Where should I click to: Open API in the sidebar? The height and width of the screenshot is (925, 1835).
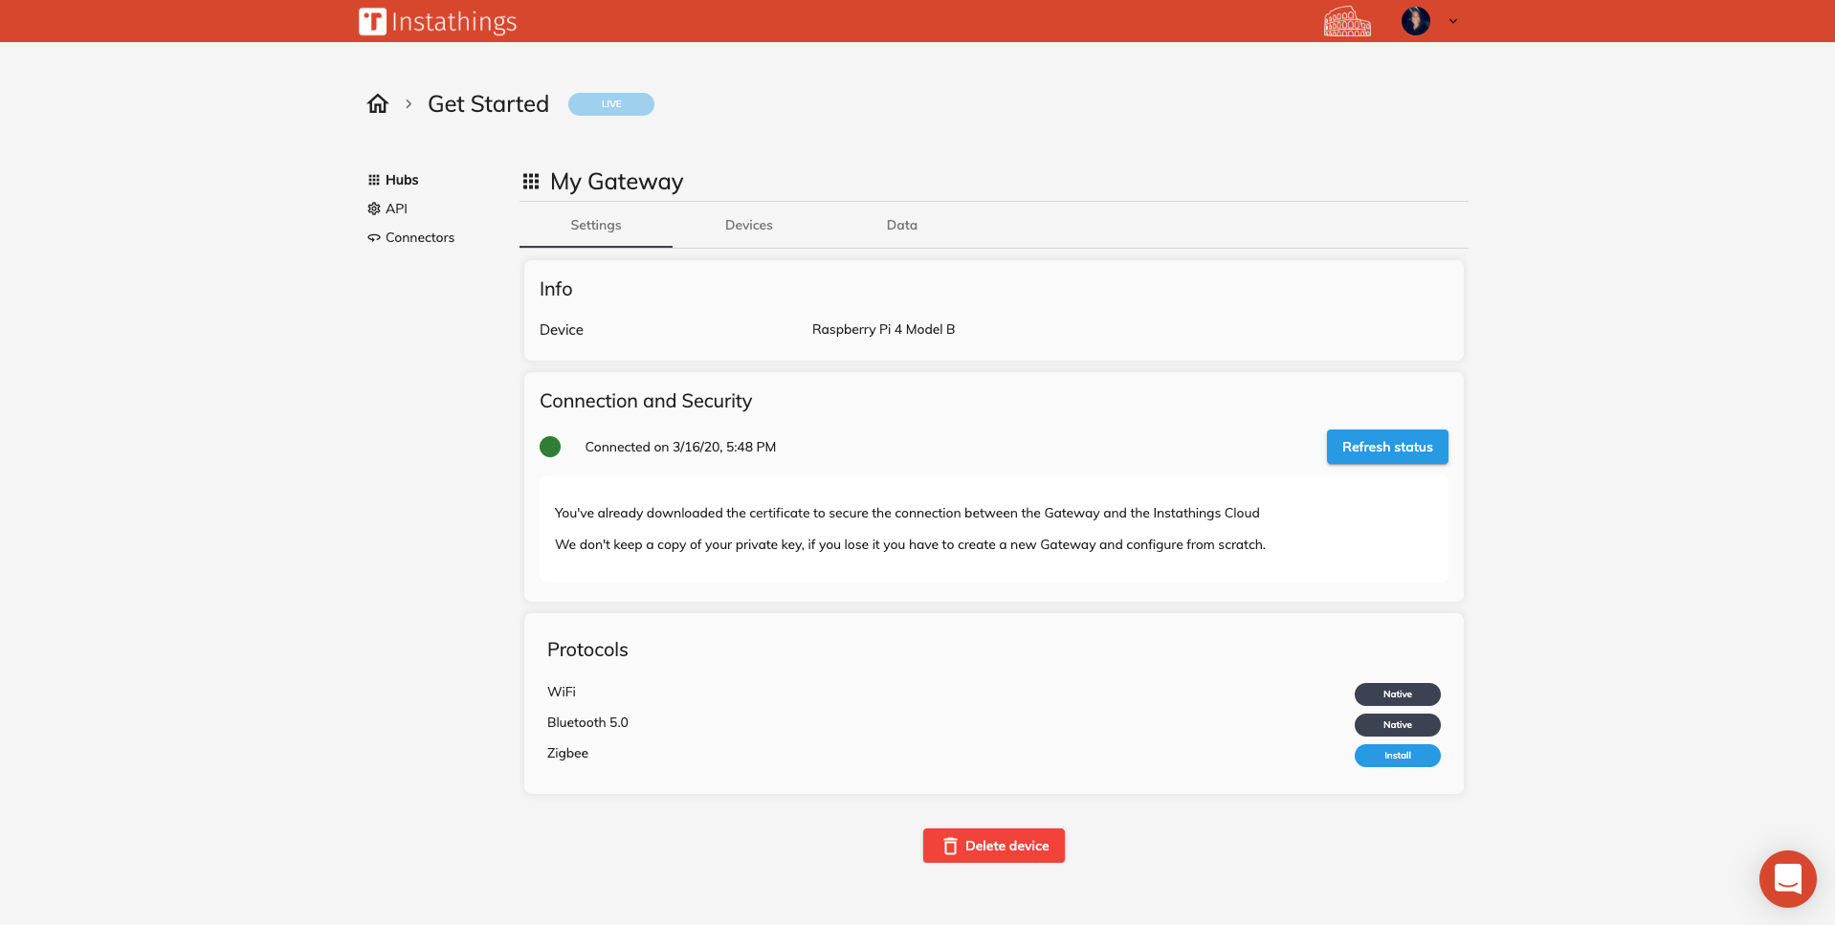387,209
